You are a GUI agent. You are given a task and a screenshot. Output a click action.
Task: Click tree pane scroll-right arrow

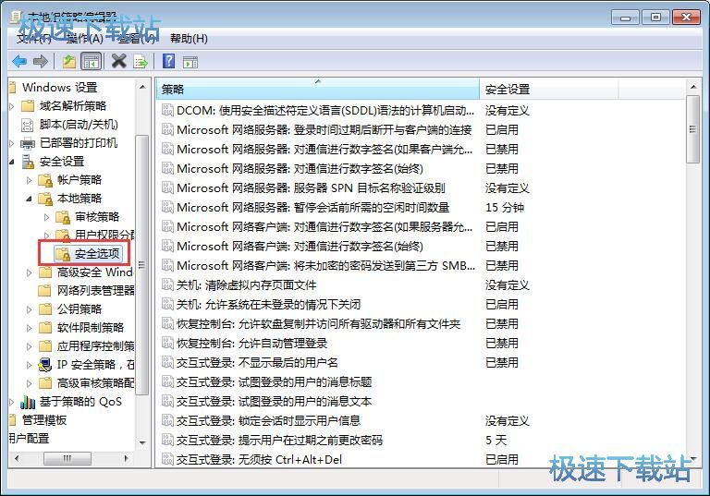point(127,458)
